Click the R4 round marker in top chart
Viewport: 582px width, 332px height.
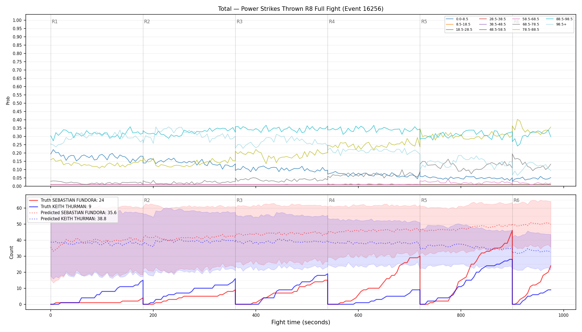332,22
